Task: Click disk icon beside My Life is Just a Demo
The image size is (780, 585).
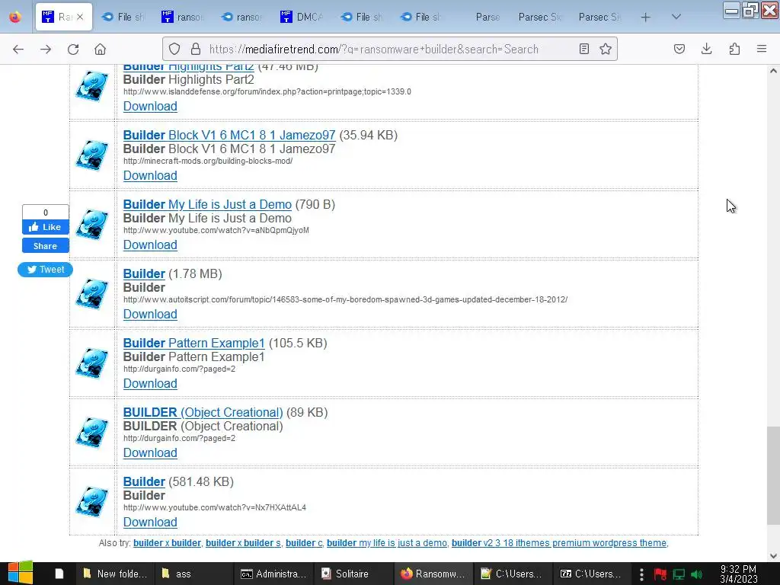Action: [92, 225]
